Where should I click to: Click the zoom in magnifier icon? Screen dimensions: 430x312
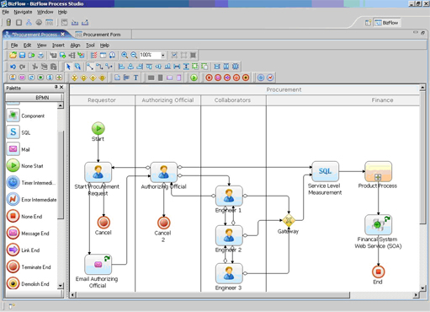coord(125,55)
